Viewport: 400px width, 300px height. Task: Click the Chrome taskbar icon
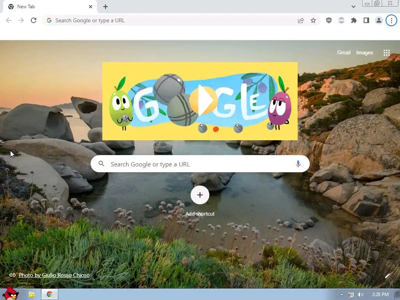[50, 295]
